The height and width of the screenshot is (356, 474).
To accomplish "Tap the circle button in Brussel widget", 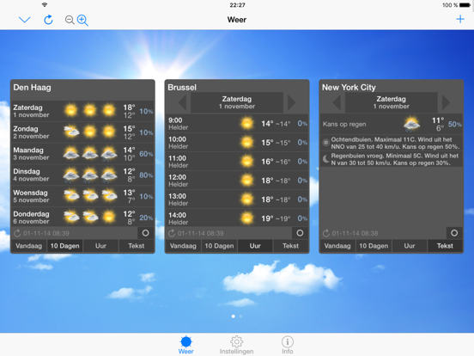I will [x=300, y=233].
